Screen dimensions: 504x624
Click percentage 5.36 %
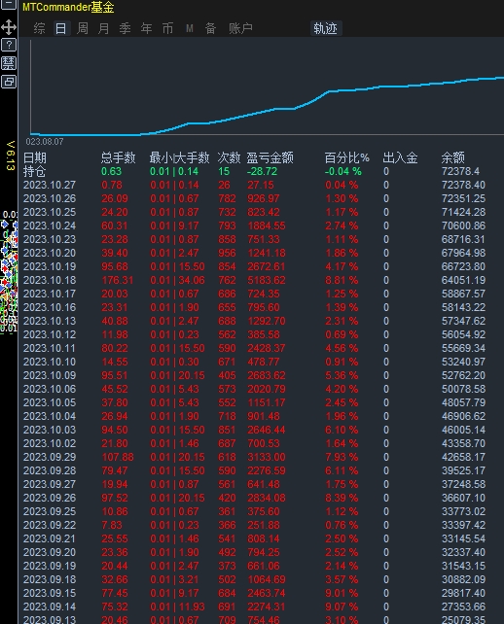tap(342, 375)
